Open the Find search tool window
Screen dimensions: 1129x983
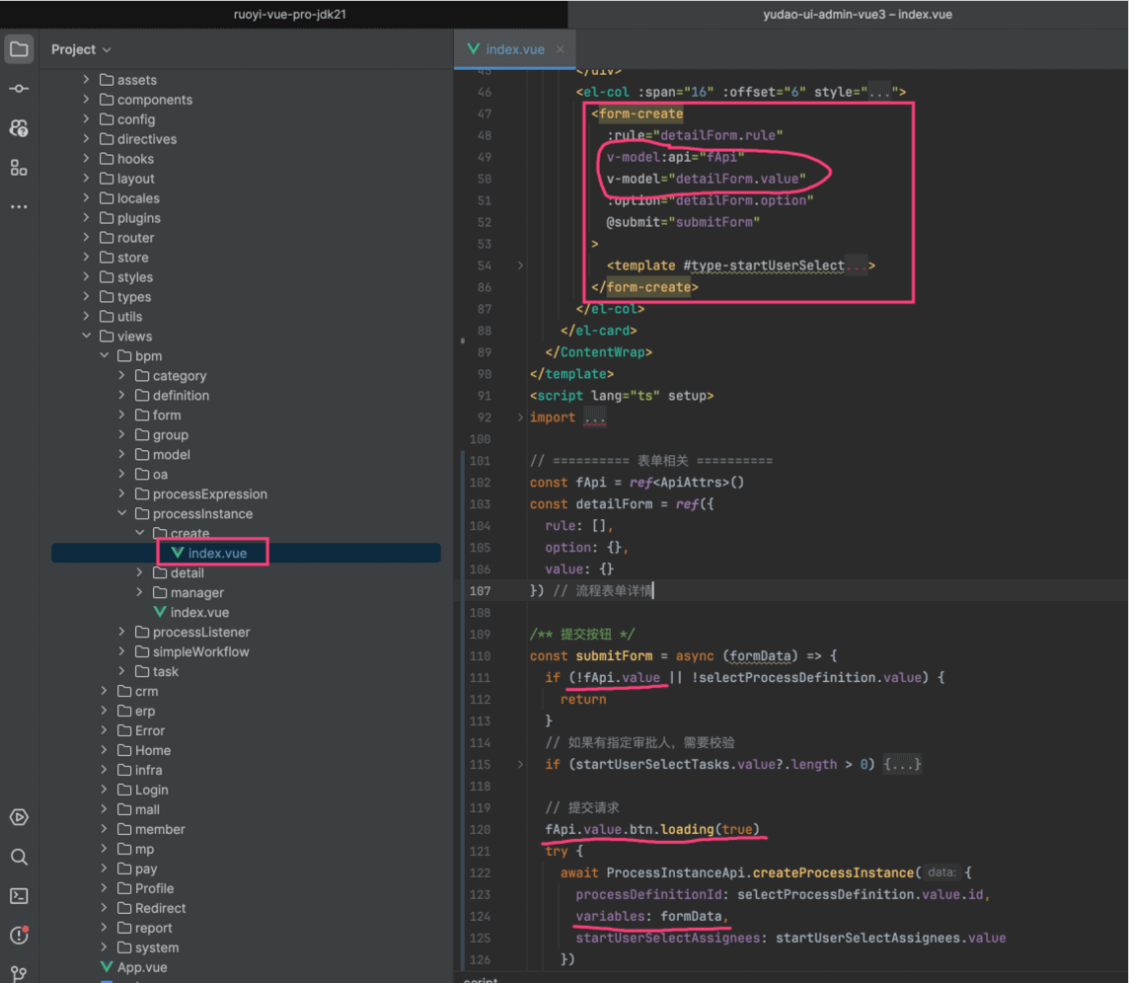[x=19, y=857]
